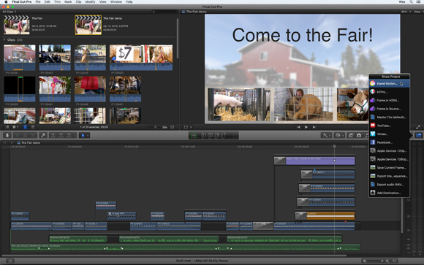This screenshot has width=424, height=265.
Task: Select the arrow Select tool
Action: [x=83, y=135]
